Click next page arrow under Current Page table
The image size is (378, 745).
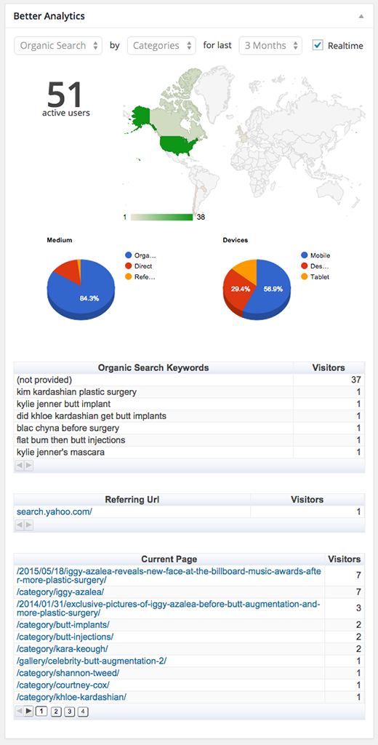(28, 712)
